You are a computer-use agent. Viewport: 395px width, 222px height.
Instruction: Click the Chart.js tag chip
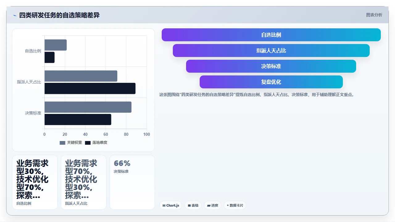pos(171,205)
